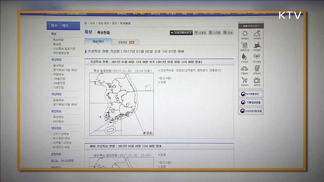This screenshot has height=182, width=324.
Task: Open 기후전망 sidebar link
Action: coord(58,87)
